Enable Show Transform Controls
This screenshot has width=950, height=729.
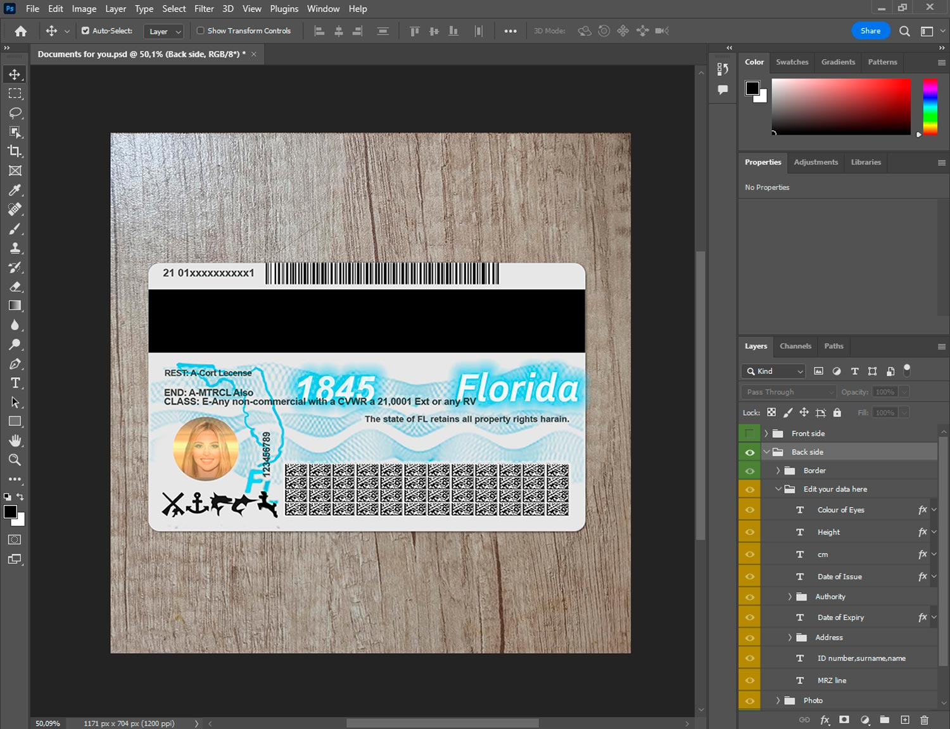[x=200, y=30]
